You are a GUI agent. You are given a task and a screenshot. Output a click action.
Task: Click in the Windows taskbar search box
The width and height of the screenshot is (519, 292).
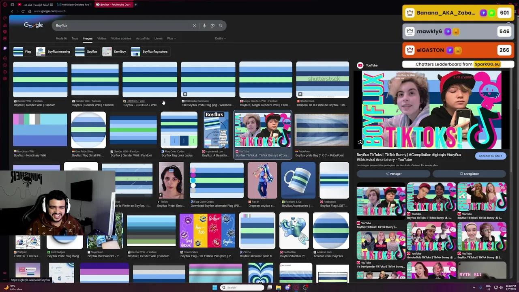[x=242, y=288]
